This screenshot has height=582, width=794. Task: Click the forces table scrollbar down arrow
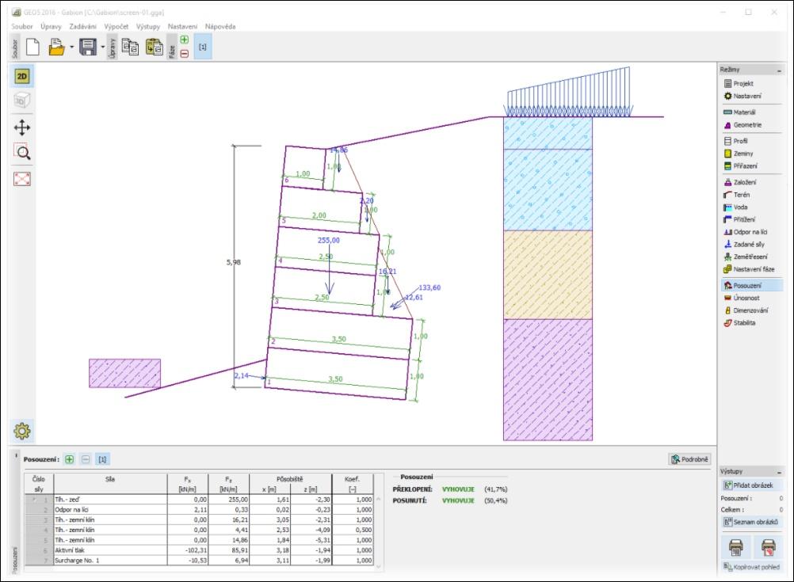pos(378,567)
